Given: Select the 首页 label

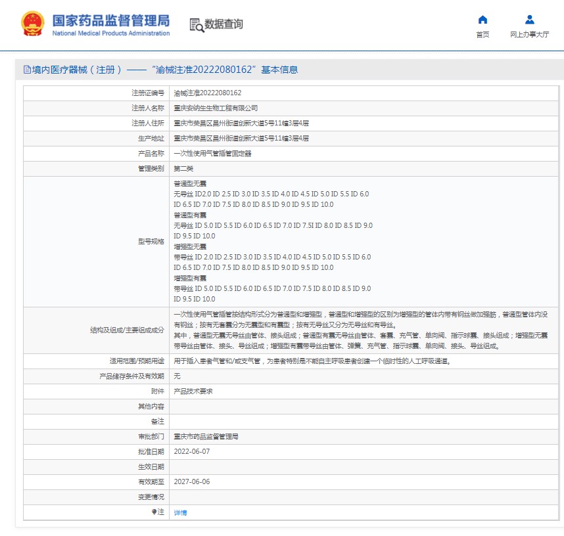Looking at the screenshot, I should [x=482, y=35].
